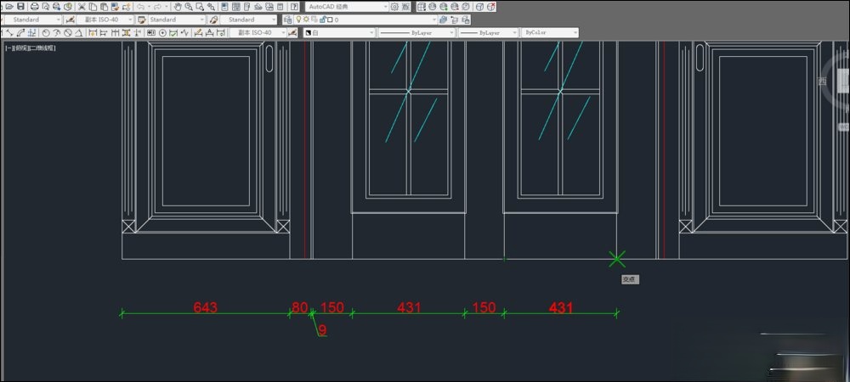Open the Help question mark icon

coord(294,7)
